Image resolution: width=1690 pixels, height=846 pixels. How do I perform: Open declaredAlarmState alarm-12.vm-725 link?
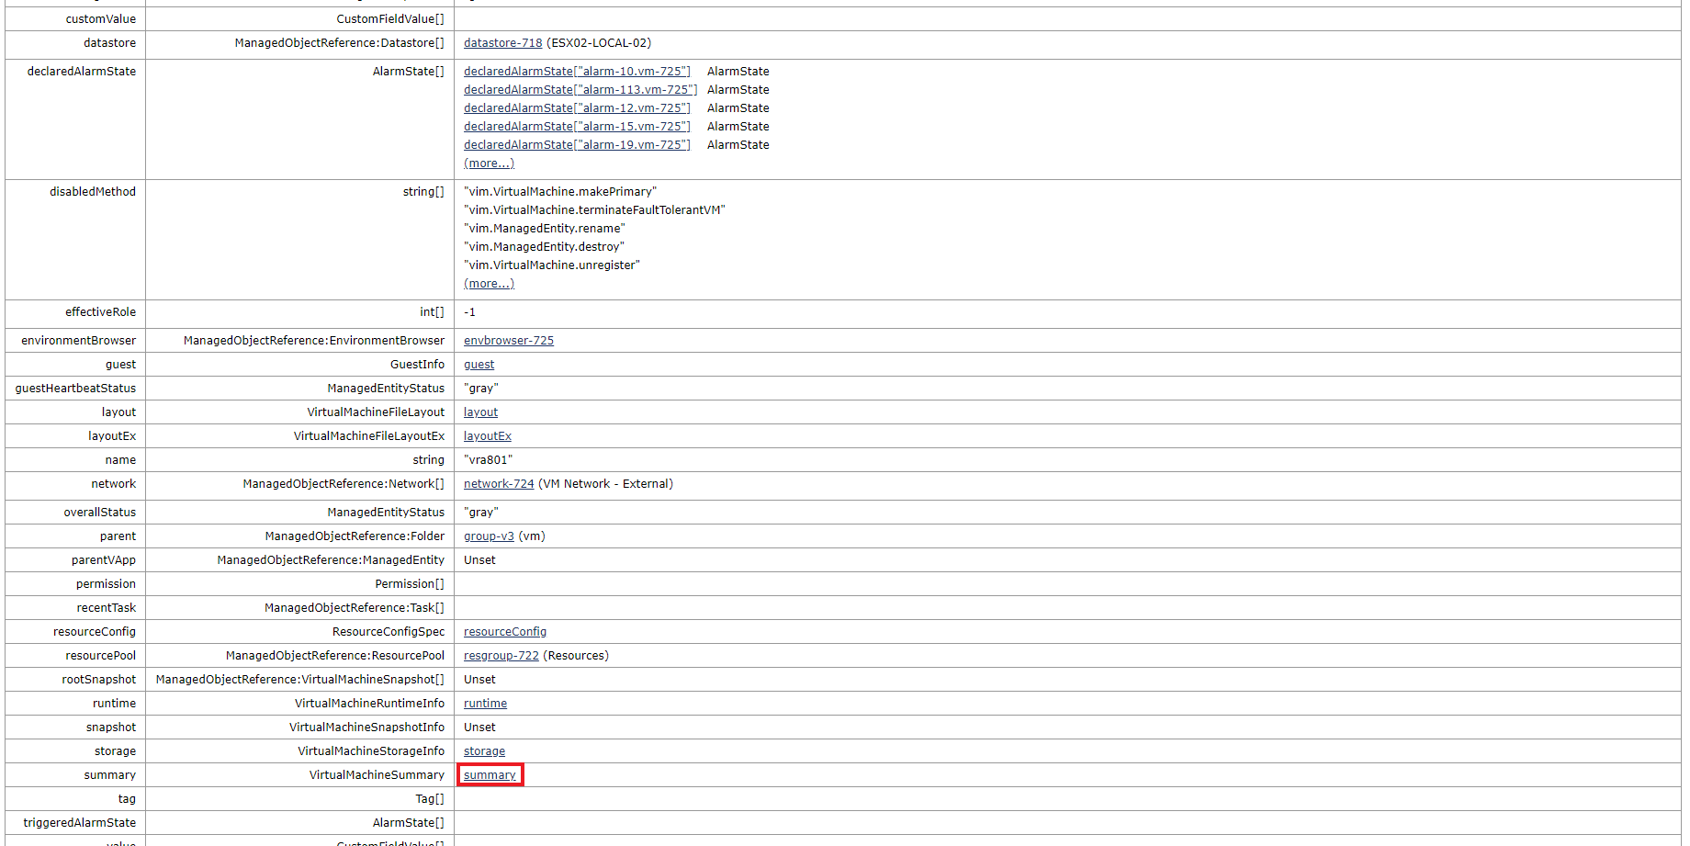tap(577, 107)
